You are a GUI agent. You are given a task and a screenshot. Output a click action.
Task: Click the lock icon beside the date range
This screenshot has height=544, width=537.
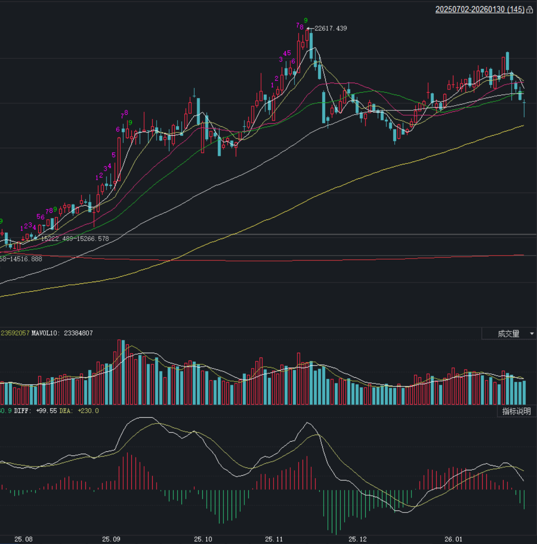point(529,10)
